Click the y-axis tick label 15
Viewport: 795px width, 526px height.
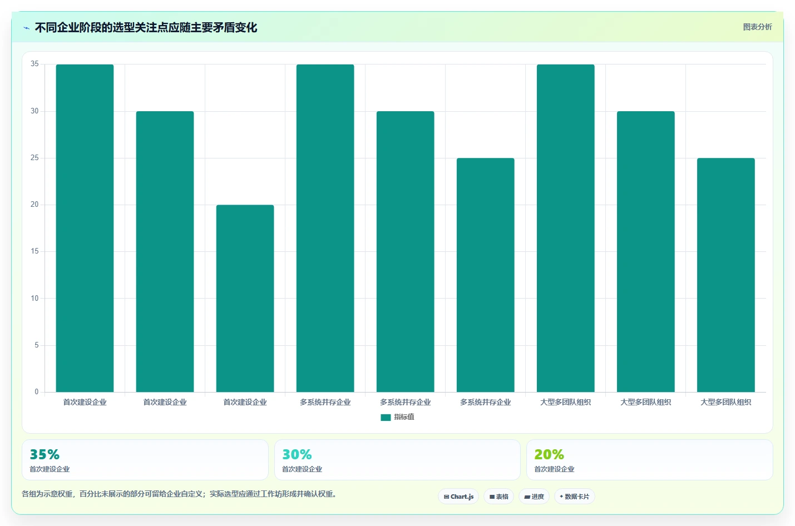34,251
